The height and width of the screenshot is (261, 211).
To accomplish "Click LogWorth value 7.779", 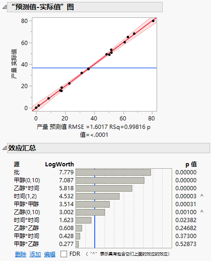I will pos(66,172).
